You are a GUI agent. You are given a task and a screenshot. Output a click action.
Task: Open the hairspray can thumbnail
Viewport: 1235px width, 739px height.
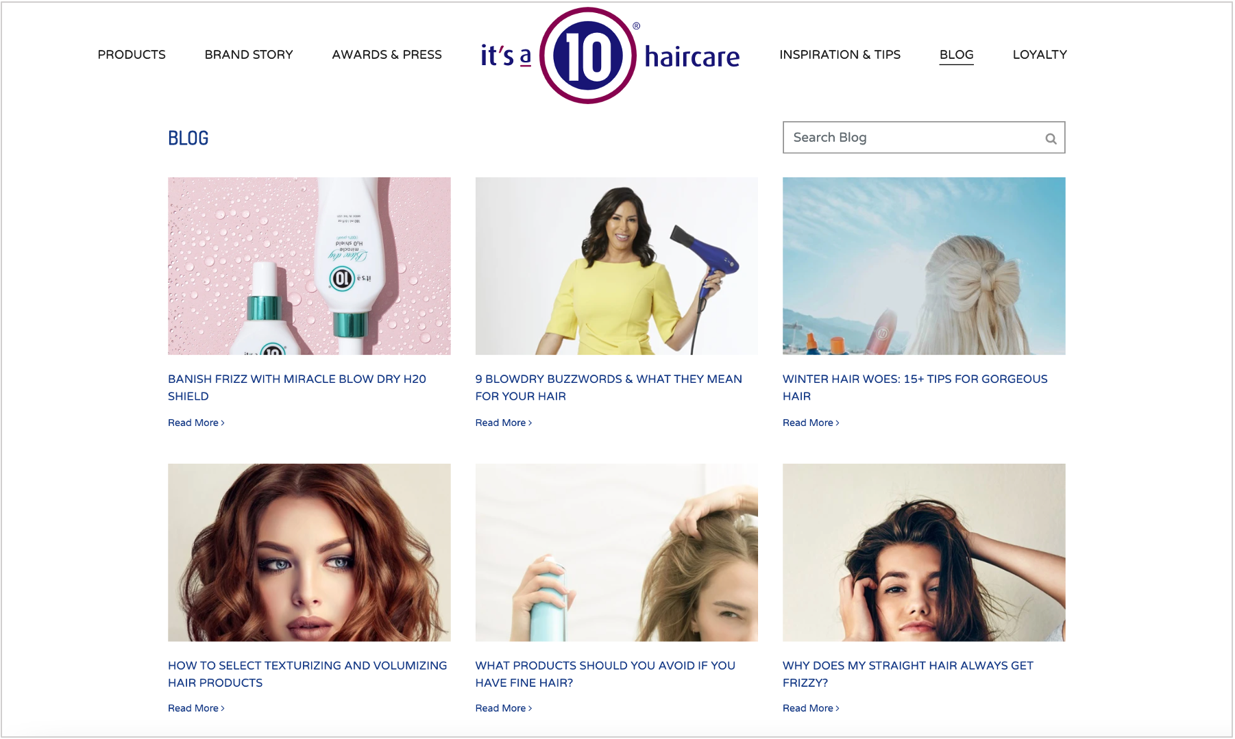coord(616,552)
